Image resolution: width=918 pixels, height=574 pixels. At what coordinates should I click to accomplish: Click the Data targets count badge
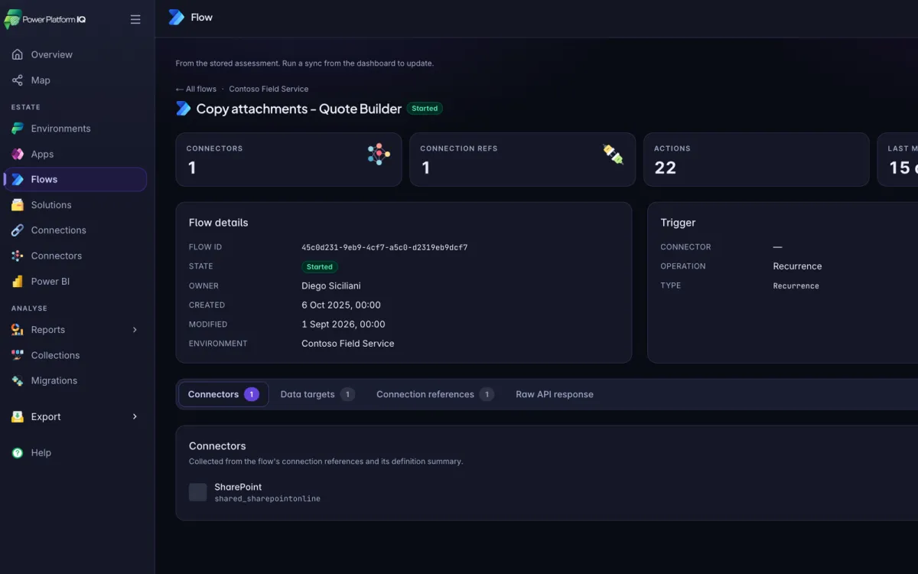[x=347, y=394]
